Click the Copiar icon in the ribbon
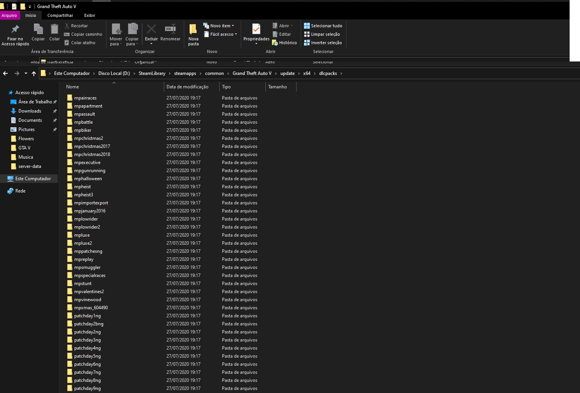Viewport: 580px width, 393px height. point(38,29)
